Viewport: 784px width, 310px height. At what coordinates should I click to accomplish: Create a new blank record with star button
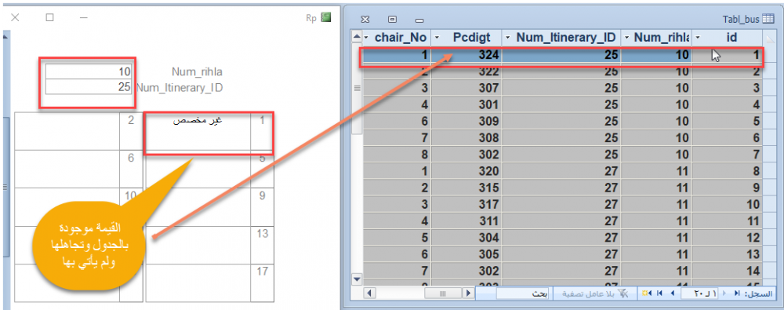pos(648,293)
